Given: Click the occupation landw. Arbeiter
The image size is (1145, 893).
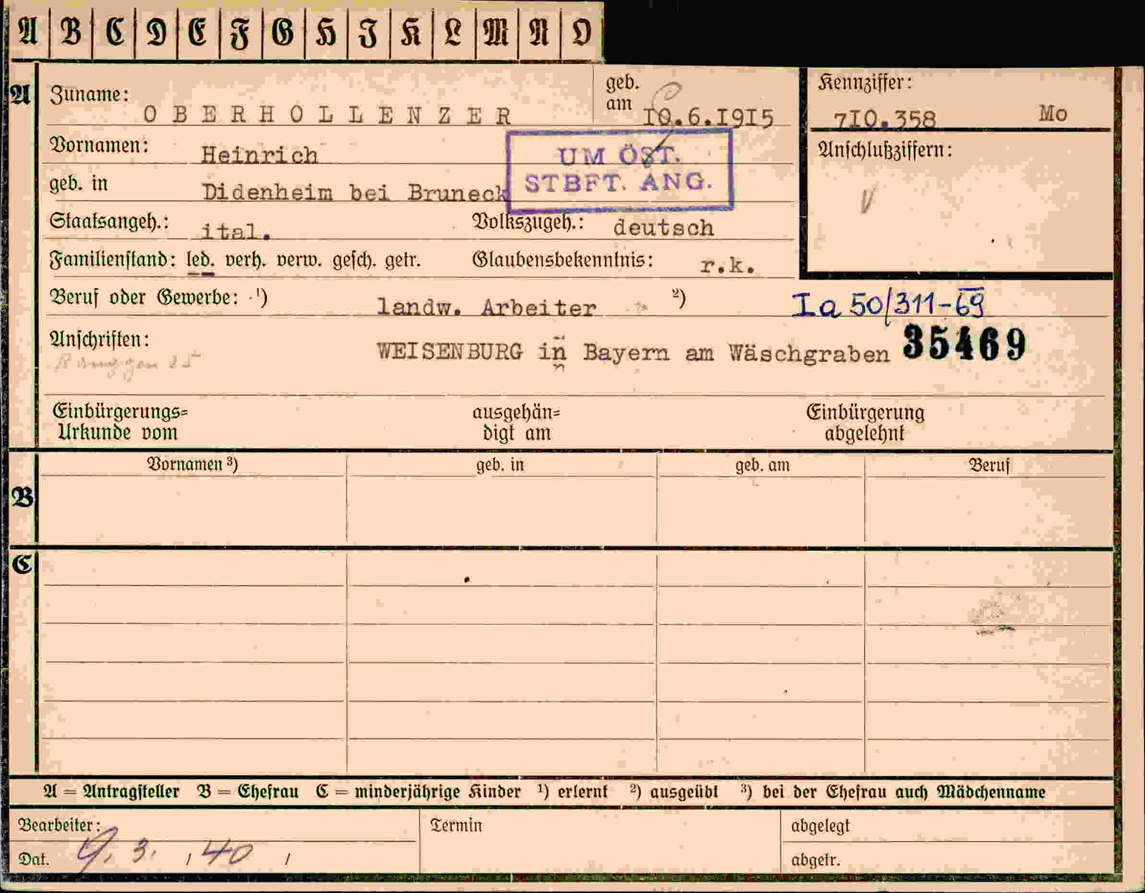Looking at the screenshot, I should [487, 308].
